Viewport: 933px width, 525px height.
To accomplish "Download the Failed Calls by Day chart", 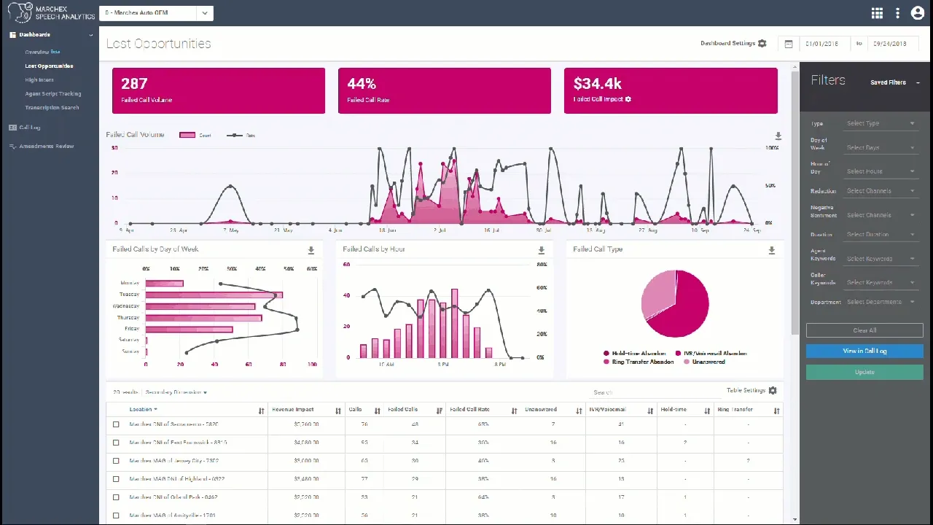I will tap(311, 250).
